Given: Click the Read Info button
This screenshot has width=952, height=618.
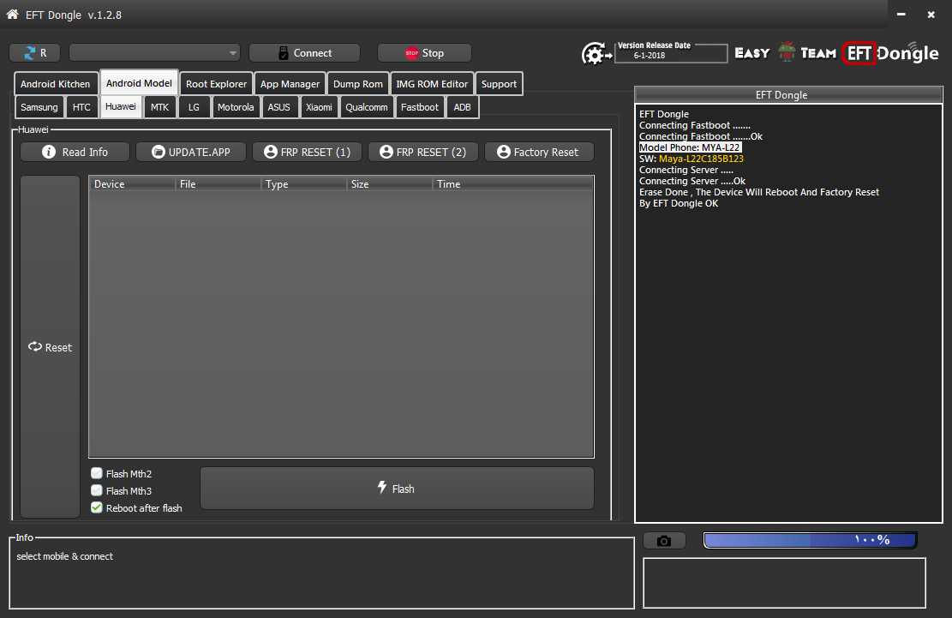Looking at the screenshot, I should coord(75,152).
